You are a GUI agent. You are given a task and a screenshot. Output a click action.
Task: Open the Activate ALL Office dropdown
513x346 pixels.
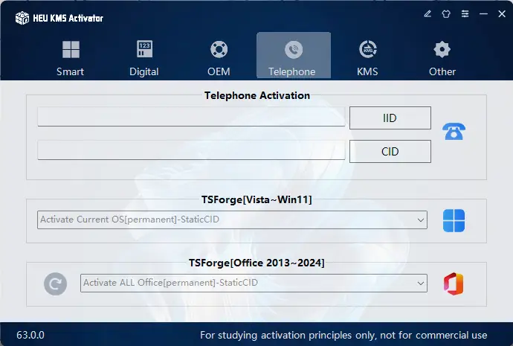pos(254,283)
